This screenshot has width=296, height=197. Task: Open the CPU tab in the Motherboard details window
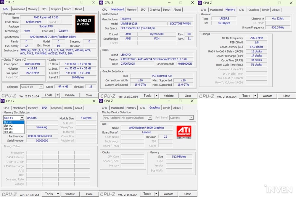coord(104,10)
